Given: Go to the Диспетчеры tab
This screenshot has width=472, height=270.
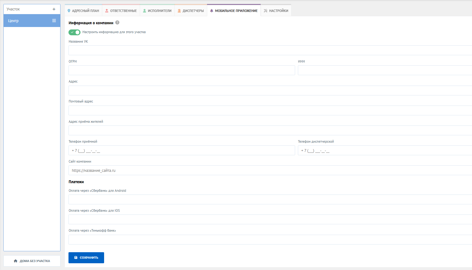Looking at the screenshot, I should [x=191, y=11].
